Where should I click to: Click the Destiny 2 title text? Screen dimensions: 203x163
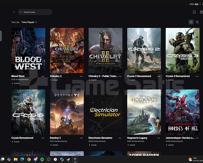coord(55,138)
